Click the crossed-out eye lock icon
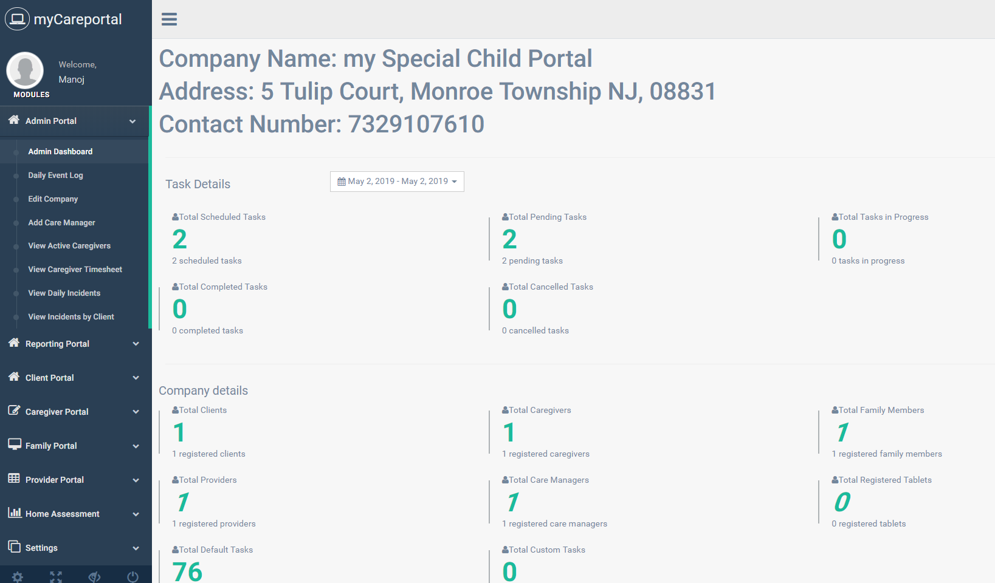 (94, 576)
